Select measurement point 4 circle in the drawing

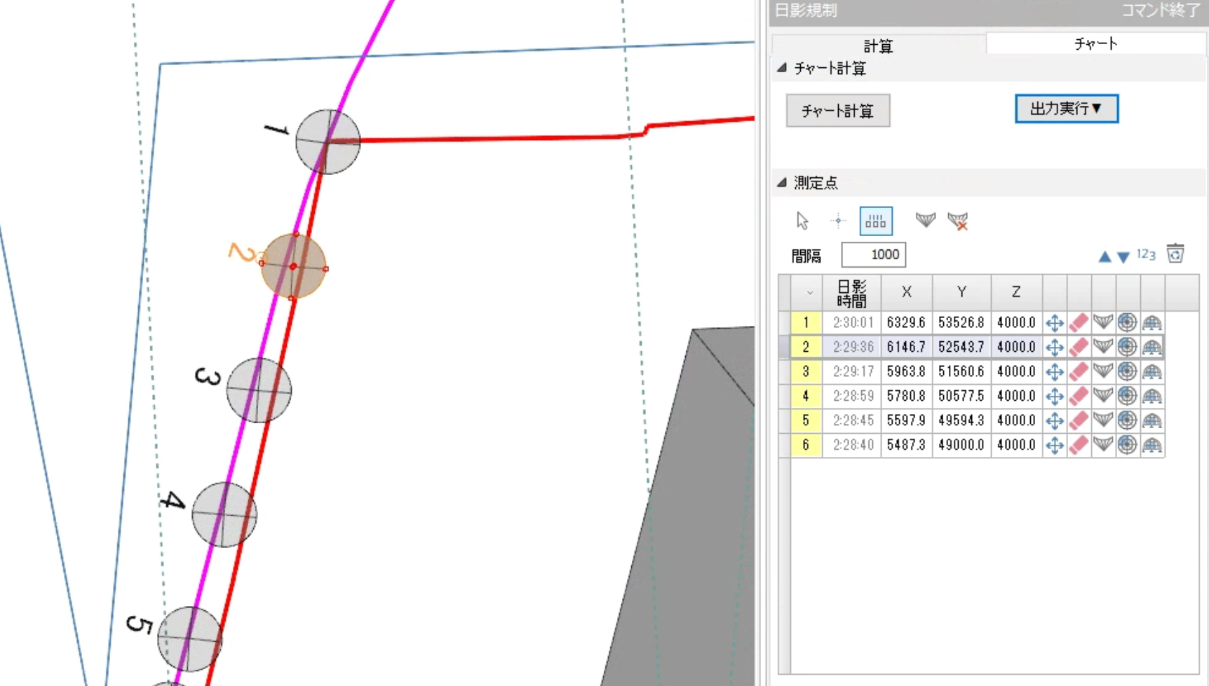click(x=224, y=514)
